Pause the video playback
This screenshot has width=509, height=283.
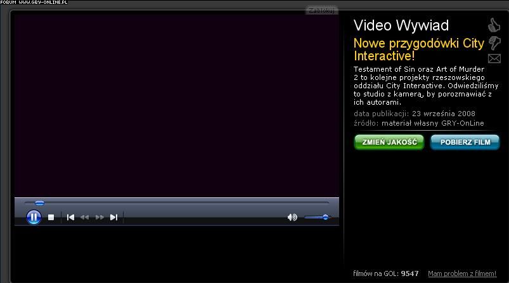tap(34, 217)
